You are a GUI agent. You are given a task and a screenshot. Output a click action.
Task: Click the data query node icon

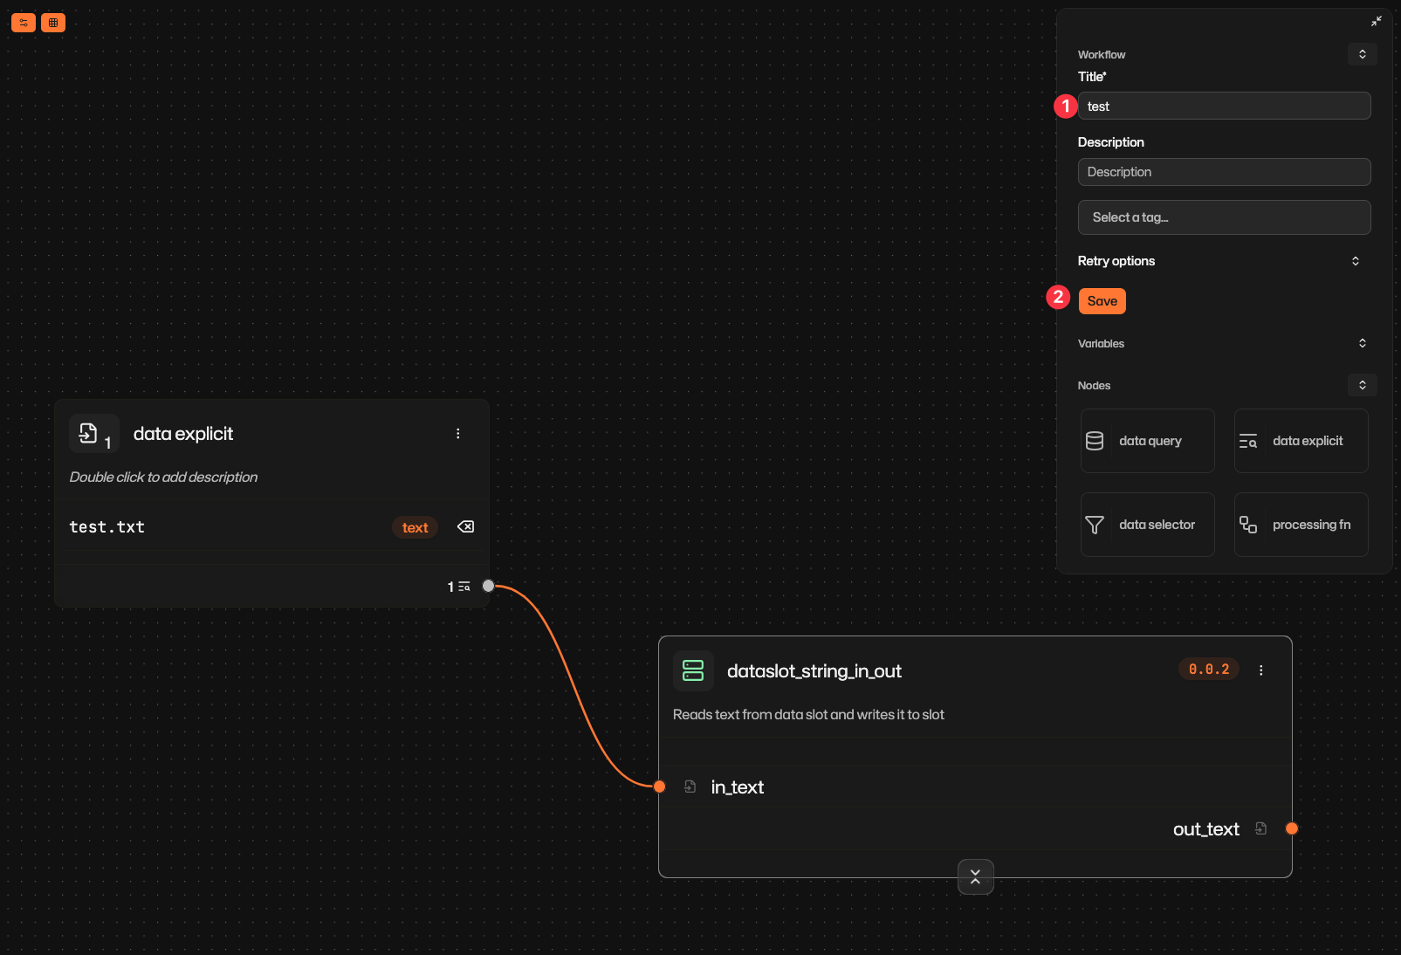click(1095, 441)
